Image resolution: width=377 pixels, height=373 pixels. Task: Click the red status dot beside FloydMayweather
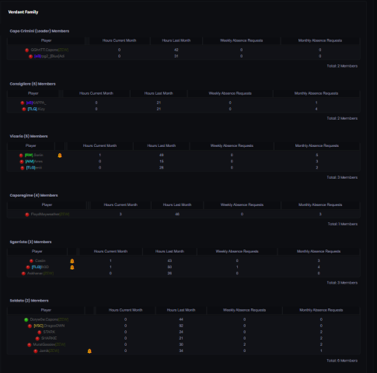(27, 214)
